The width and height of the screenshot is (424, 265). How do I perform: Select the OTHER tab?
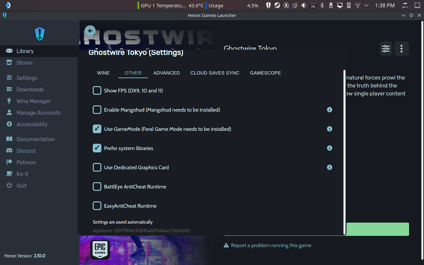point(133,73)
